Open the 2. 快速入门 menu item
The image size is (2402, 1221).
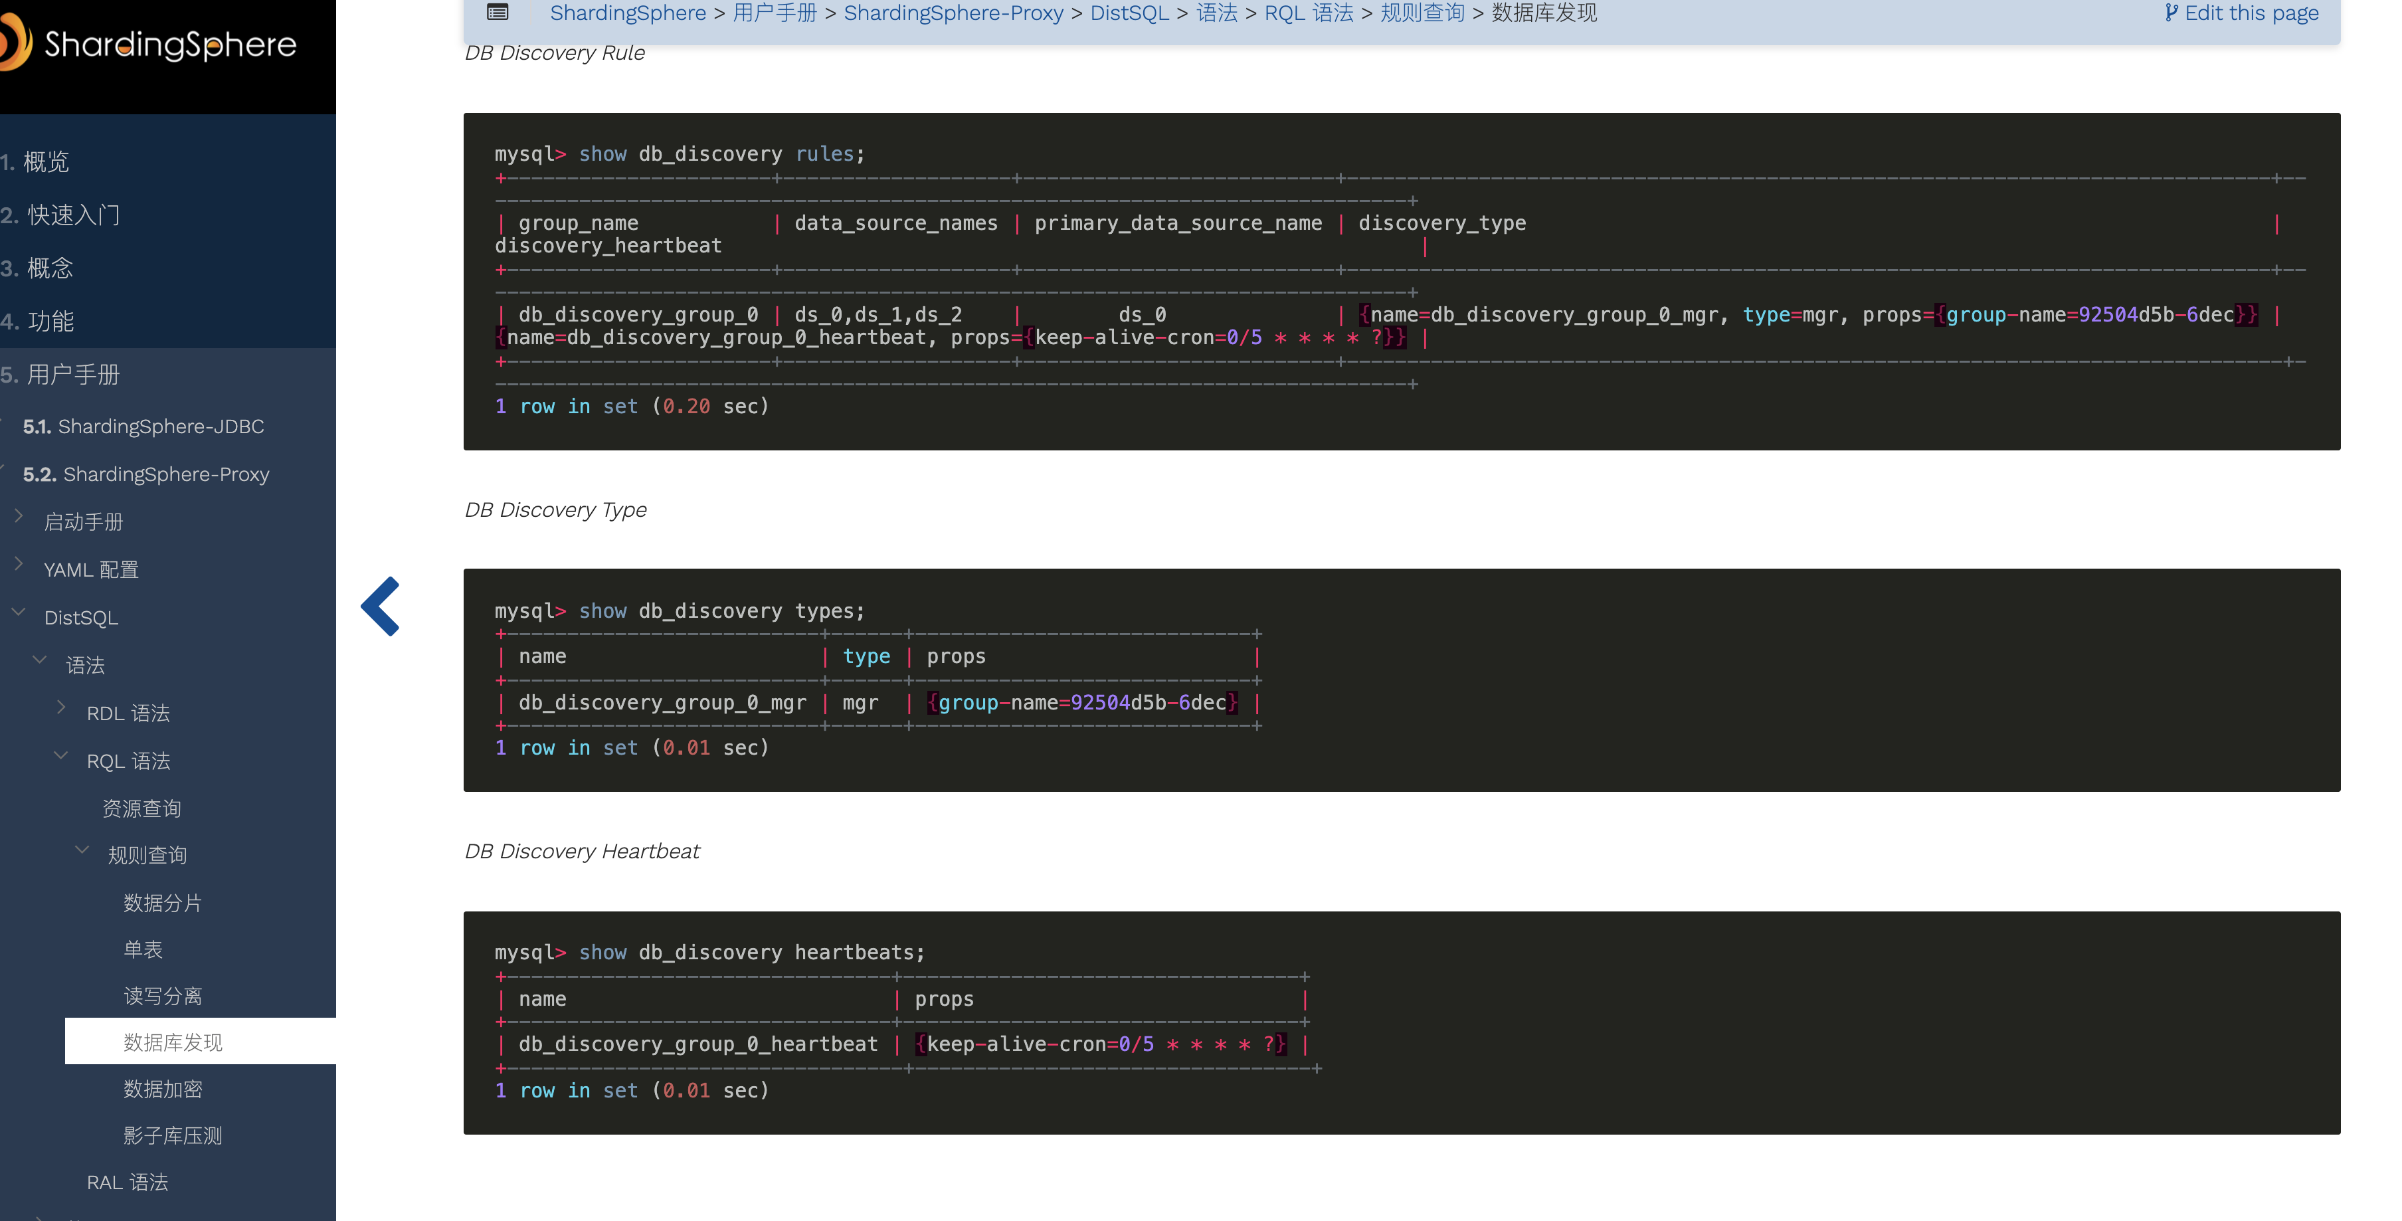(60, 215)
